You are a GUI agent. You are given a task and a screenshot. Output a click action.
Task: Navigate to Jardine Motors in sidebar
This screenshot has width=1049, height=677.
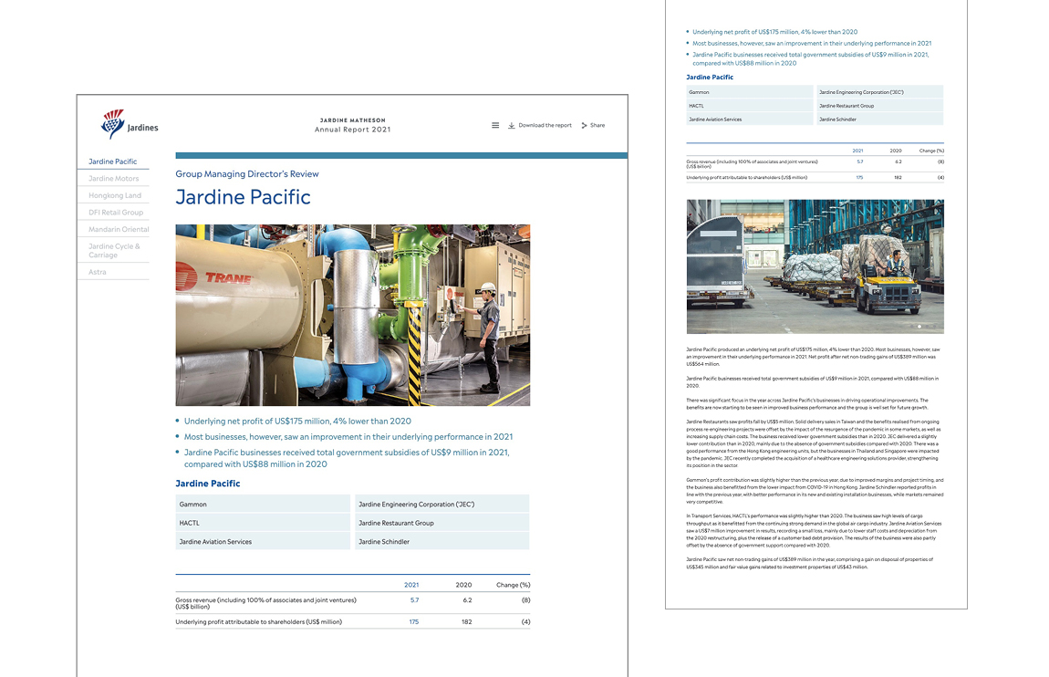click(113, 178)
